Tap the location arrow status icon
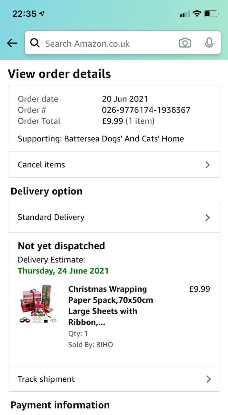This screenshot has width=228, height=415. click(41, 14)
